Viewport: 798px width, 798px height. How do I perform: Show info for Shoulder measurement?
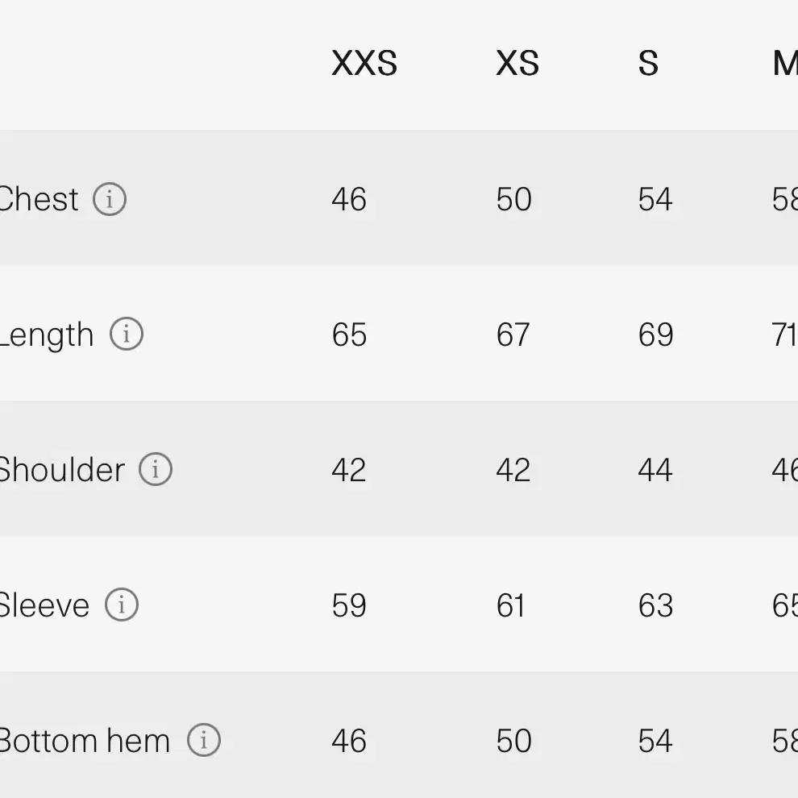tap(156, 469)
